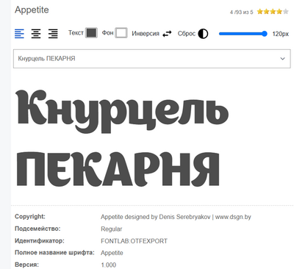Image resolution: width=294 pixels, height=269 pixels.
Task: Click the FONTLAB:OTFEXPORT identifier value
Action: (x=134, y=241)
